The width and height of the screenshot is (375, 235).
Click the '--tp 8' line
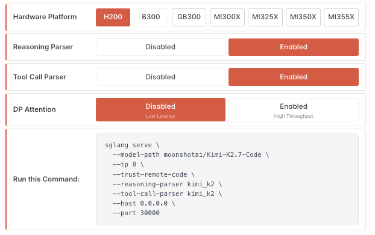click(128, 165)
